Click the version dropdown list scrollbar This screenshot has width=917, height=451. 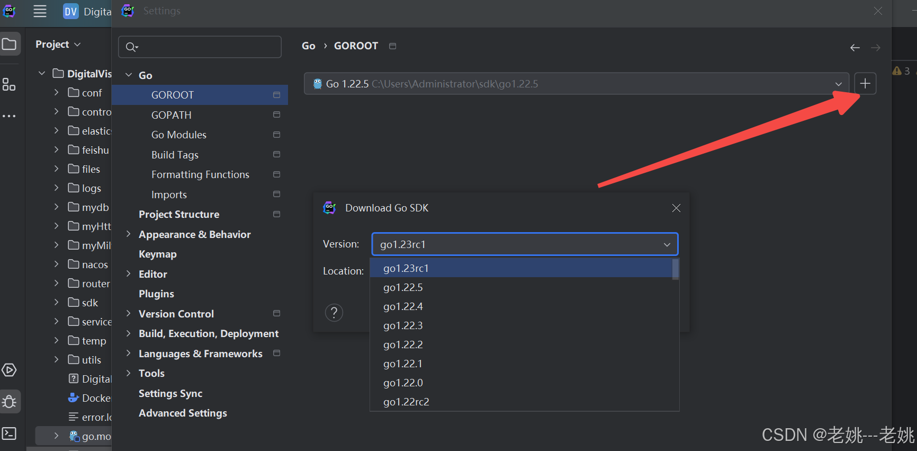[x=675, y=269]
